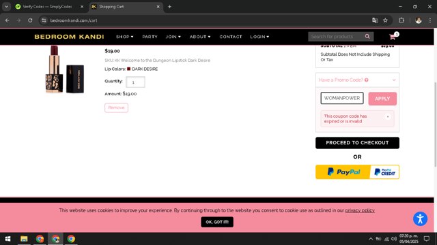The height and width of the screenshot is (245, 437).
Task: Click the browser forward arrow
Action: click(18, 20)
